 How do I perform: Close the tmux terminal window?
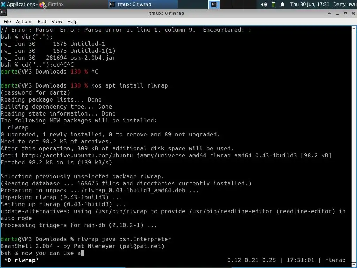click(x=353, y=13)
